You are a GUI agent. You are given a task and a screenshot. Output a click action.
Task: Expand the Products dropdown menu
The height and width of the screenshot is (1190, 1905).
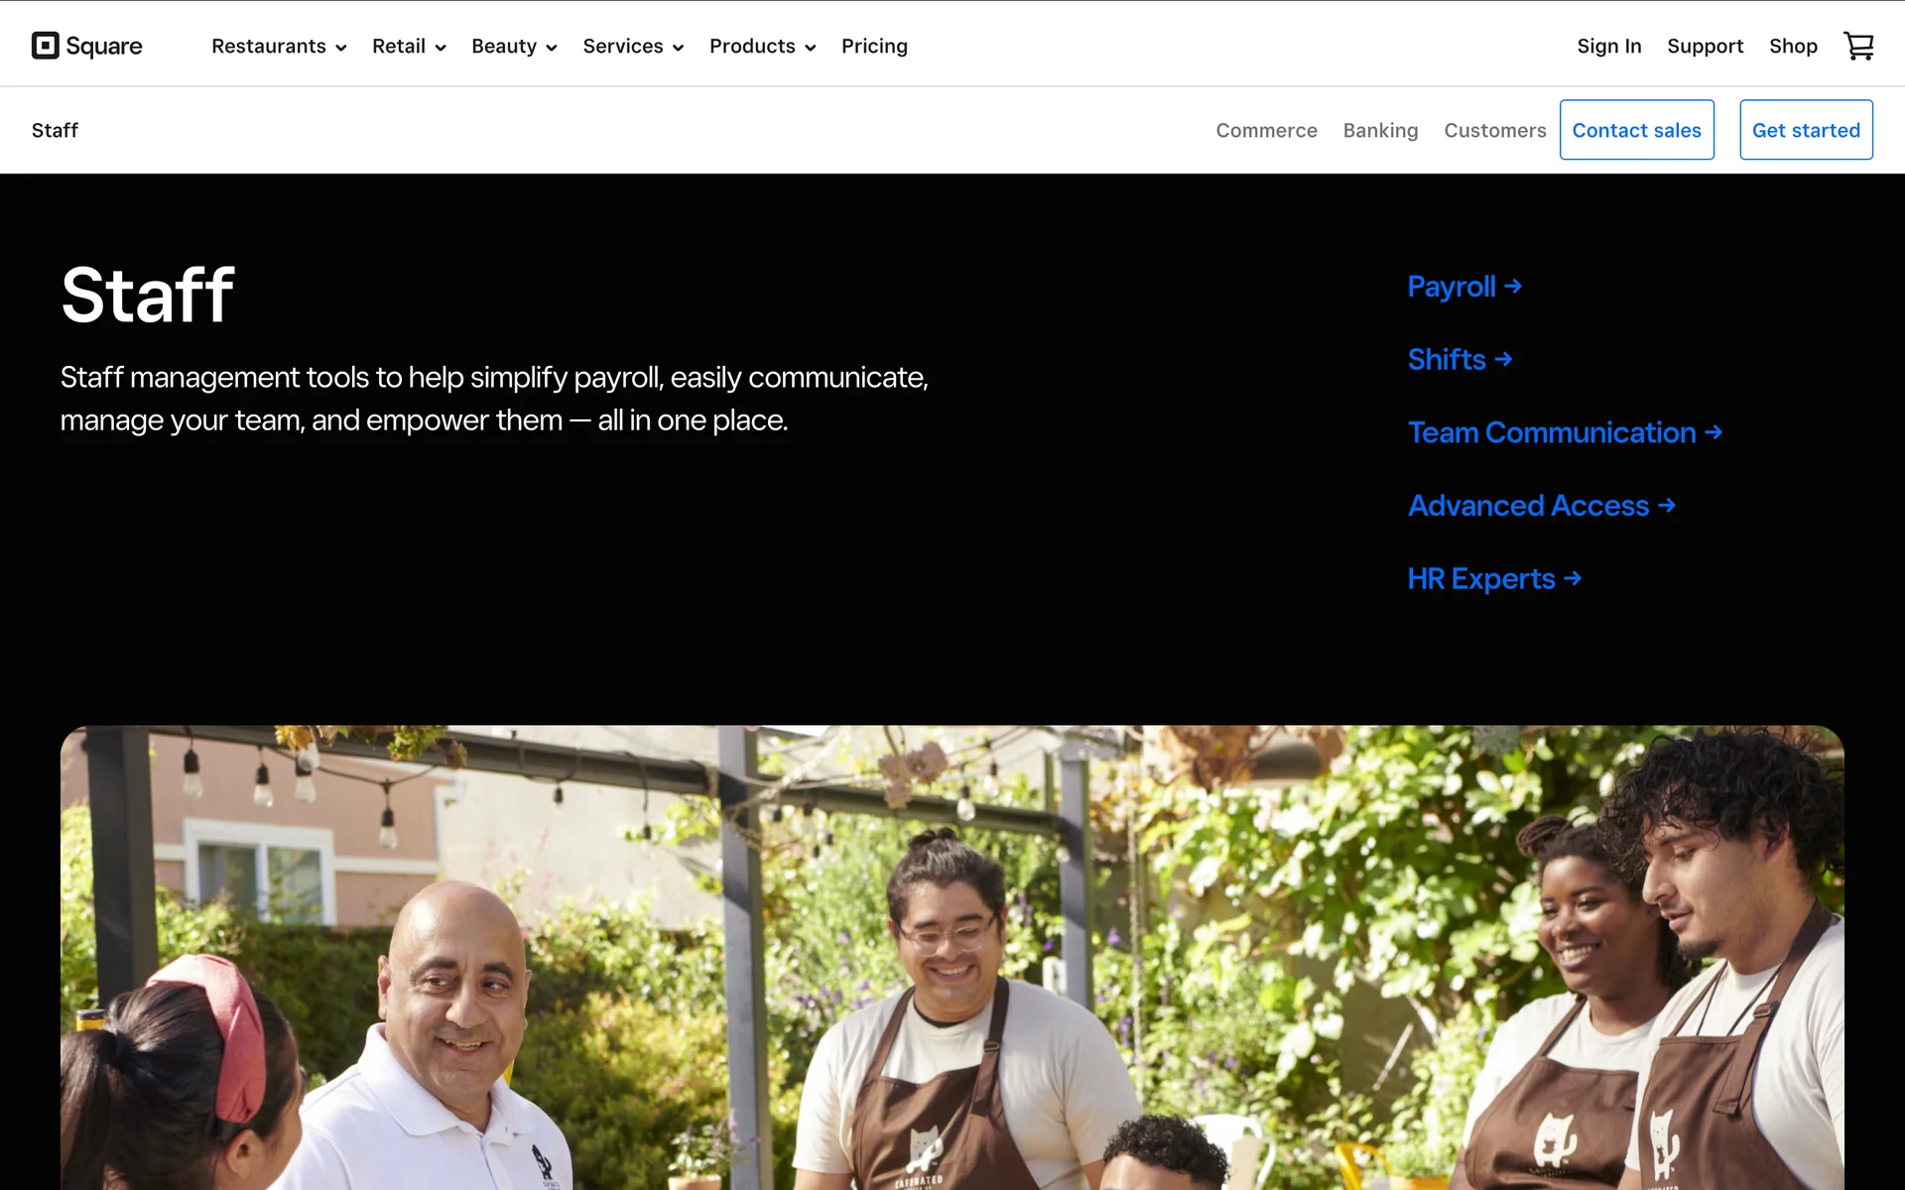click(x=762, y=46)
